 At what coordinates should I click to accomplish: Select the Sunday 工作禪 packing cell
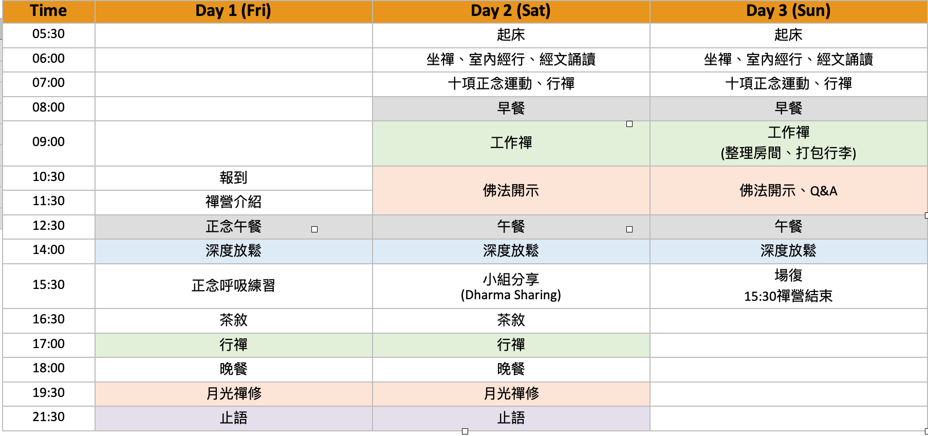788,143
